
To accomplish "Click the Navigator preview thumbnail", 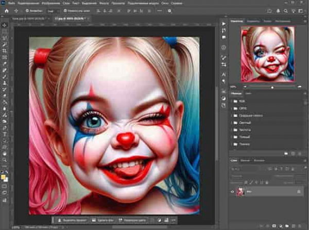I will [268, 54].
